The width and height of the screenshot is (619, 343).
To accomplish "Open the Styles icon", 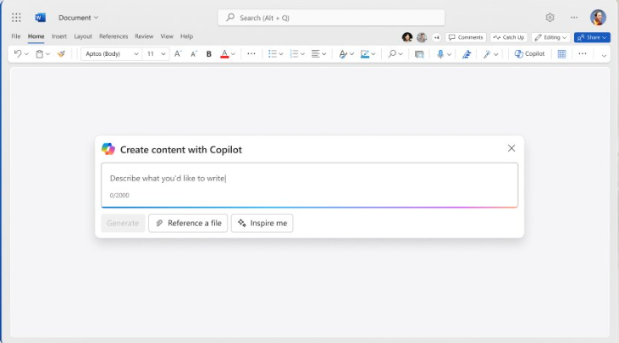I will (343, 54).
